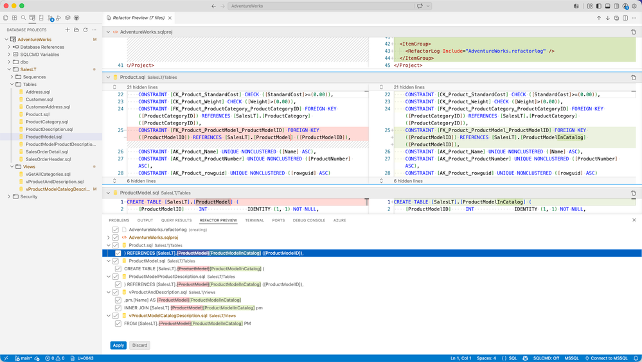This screenshot has height=362, width=642.
Task: Open the Run and Debug view
Action: point(58,17)
